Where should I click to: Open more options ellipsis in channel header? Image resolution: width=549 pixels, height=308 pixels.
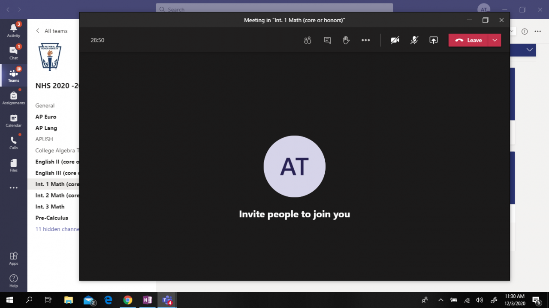537,31
